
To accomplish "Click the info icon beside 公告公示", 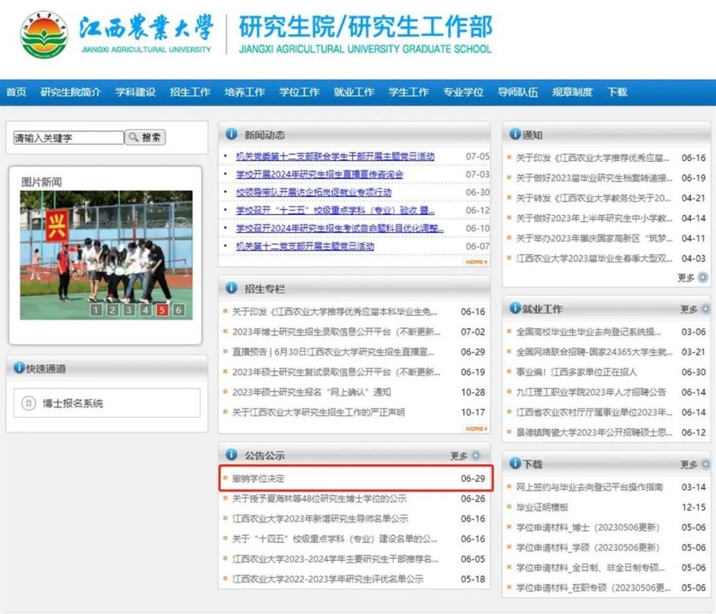I will click(231, 455).
